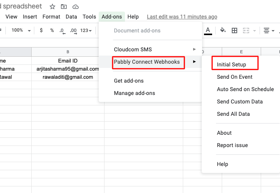Select Auto Send on Schedule
Image resolution: width=280 pixels, height=193 pixels.
[x=241, y=89]
